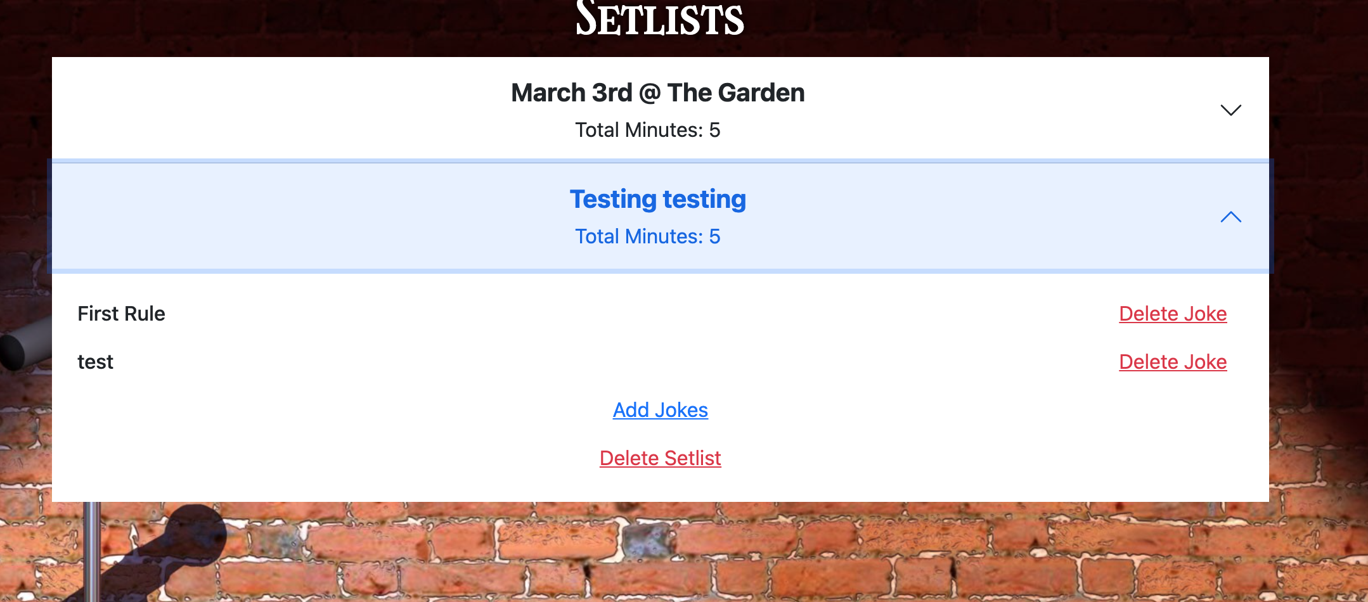Click the upward chevron on the highlighted setlist
Viewport: 1368px width, 602px height.
point(1230,217)
